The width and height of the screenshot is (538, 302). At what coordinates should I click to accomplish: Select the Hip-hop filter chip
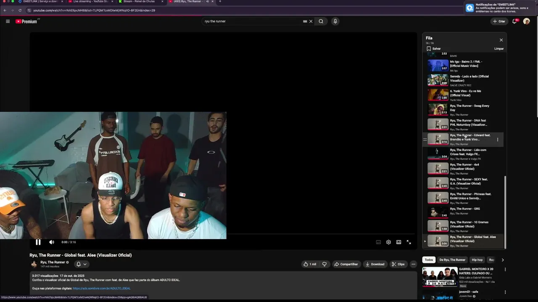[x=477, y=260]
